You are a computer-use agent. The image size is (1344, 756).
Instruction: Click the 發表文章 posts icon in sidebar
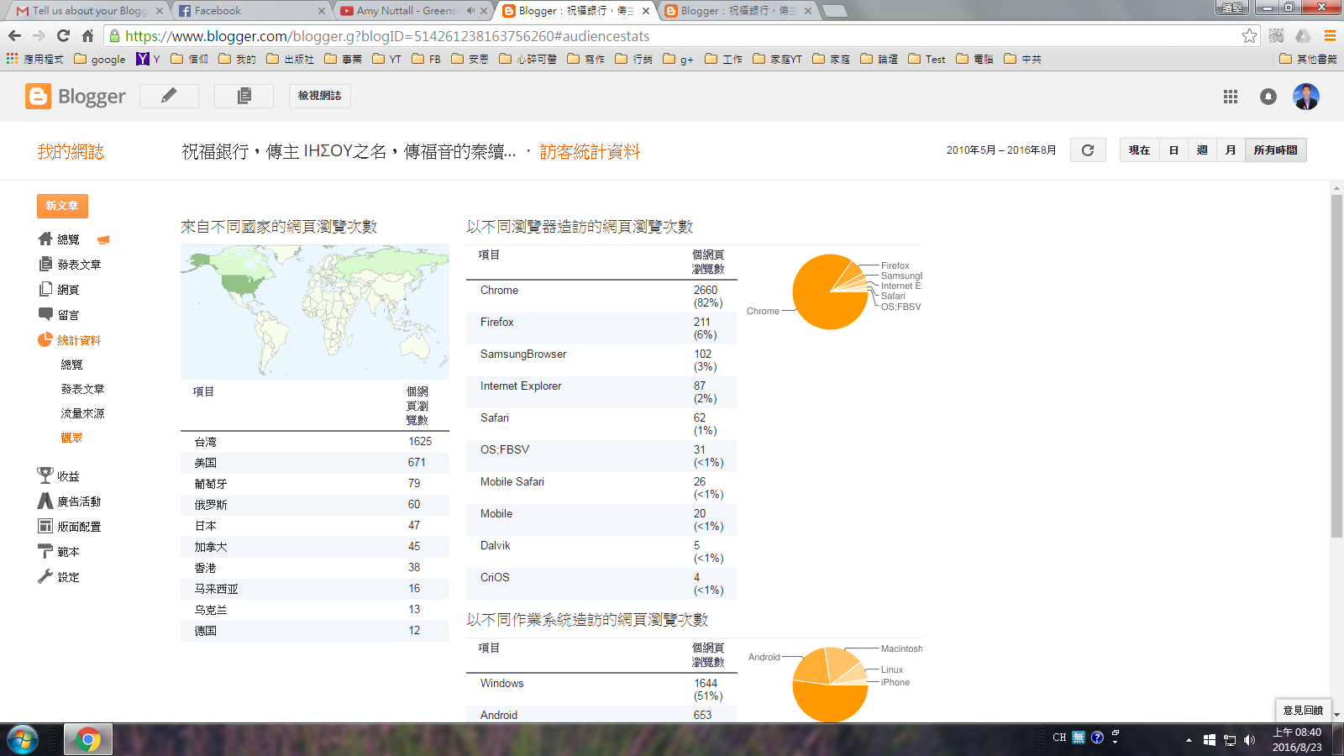tap(45, 264)
